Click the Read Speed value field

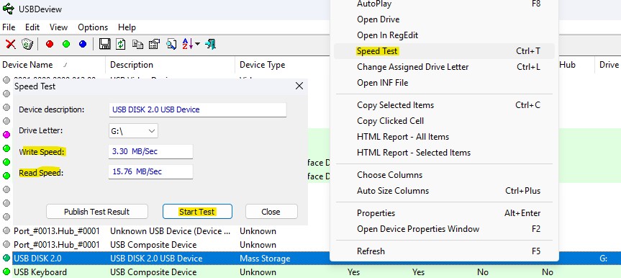pyautogui.click(x=150, y=171)
